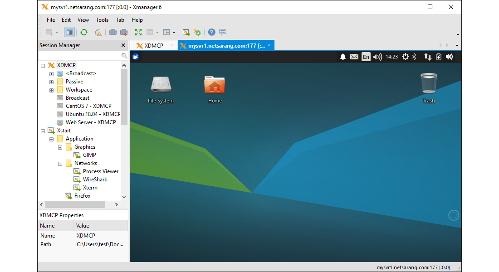The width and height of the screenshot is (499, 272).
Task: Click the Xmanager gear configuration icon
Action: 197,32
